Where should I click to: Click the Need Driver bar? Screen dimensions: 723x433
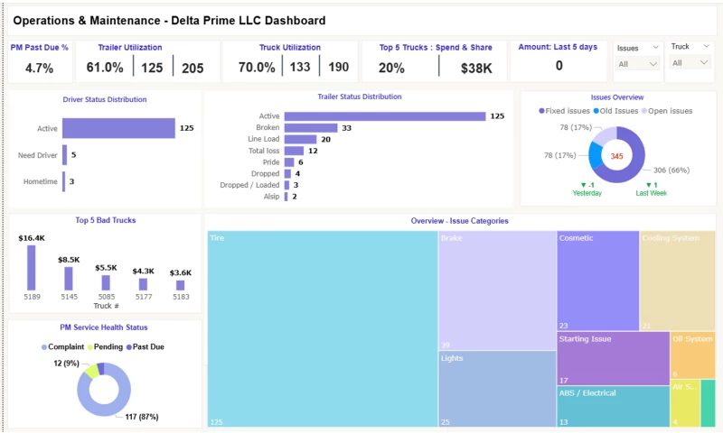pyautogui.click(x=64, y=155)
